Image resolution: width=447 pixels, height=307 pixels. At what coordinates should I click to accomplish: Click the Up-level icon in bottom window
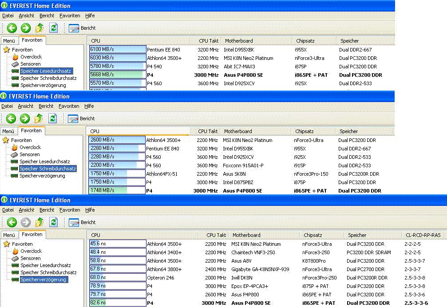40,222
